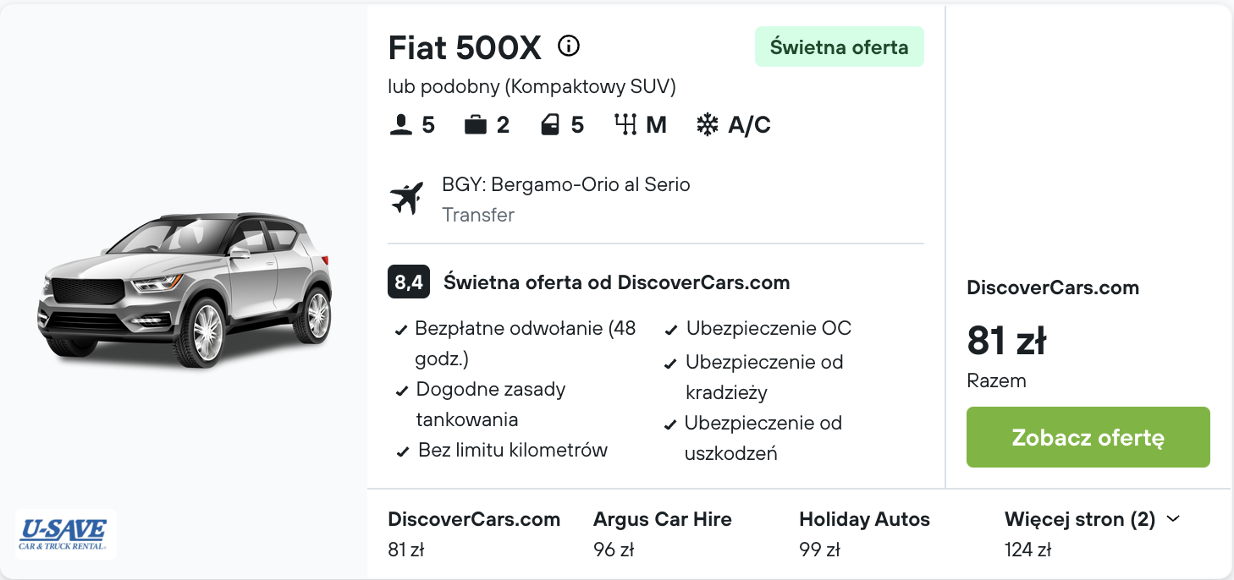Click the Ubezpieczenie od kradzieży text

pyautogui.click(x=764, y=377)
